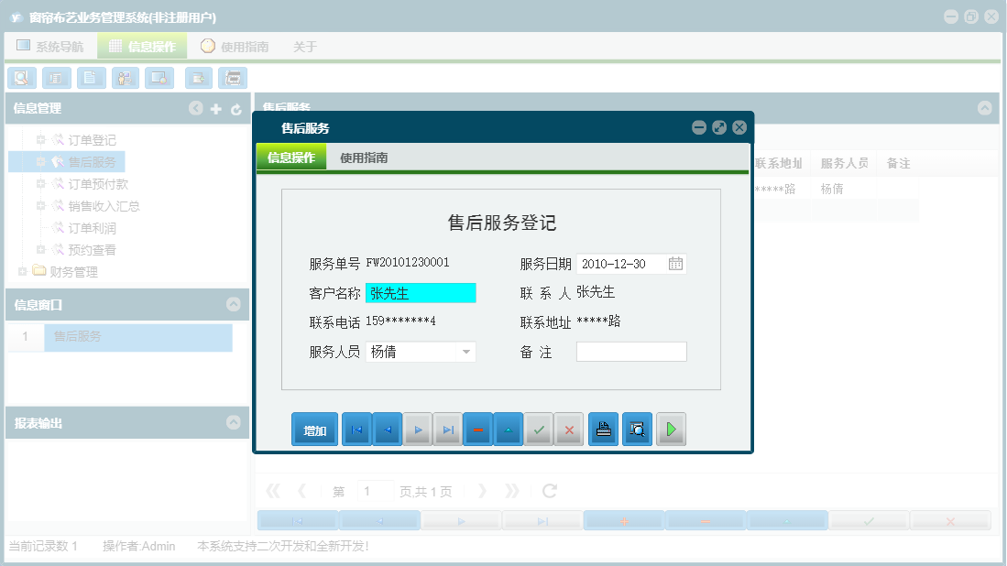Open the document icon in the toolbar

point(91,78)
